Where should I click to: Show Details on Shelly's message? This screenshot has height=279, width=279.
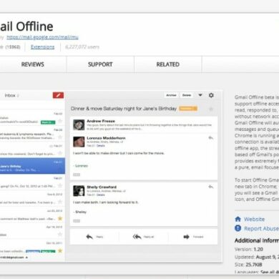click(101, 195)
